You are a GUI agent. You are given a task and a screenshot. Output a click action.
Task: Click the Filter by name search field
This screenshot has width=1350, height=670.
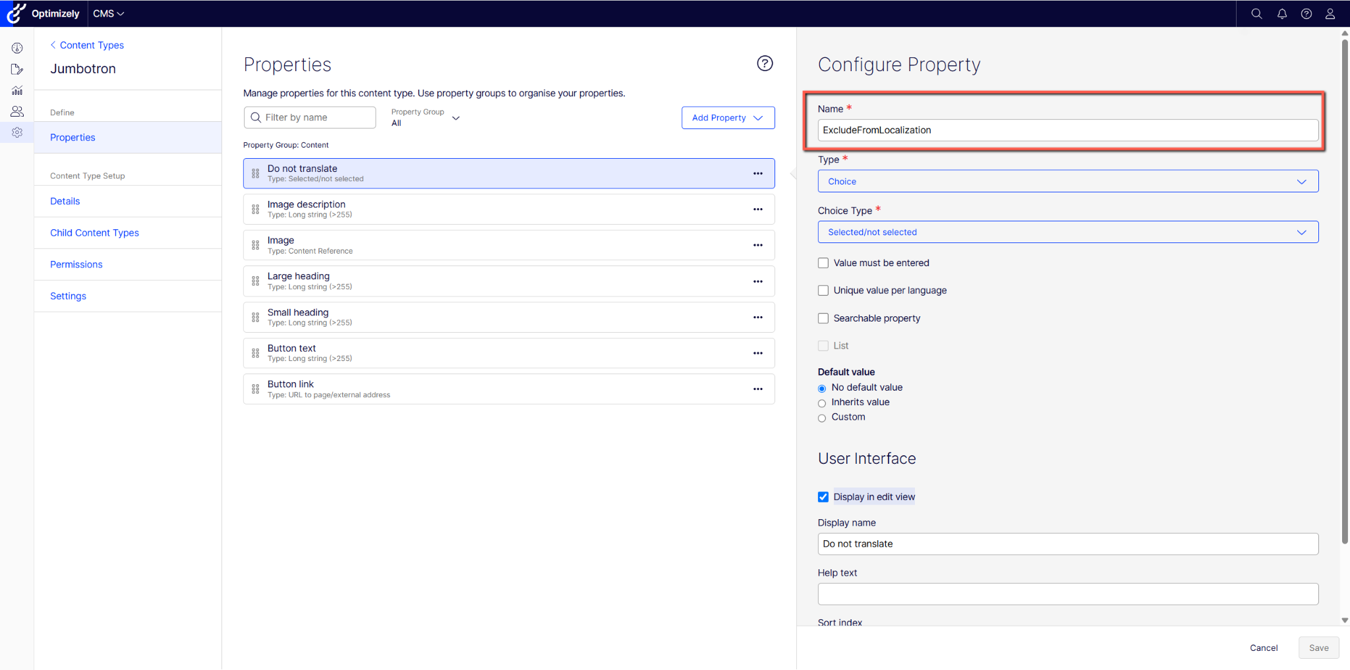point(310,118)
